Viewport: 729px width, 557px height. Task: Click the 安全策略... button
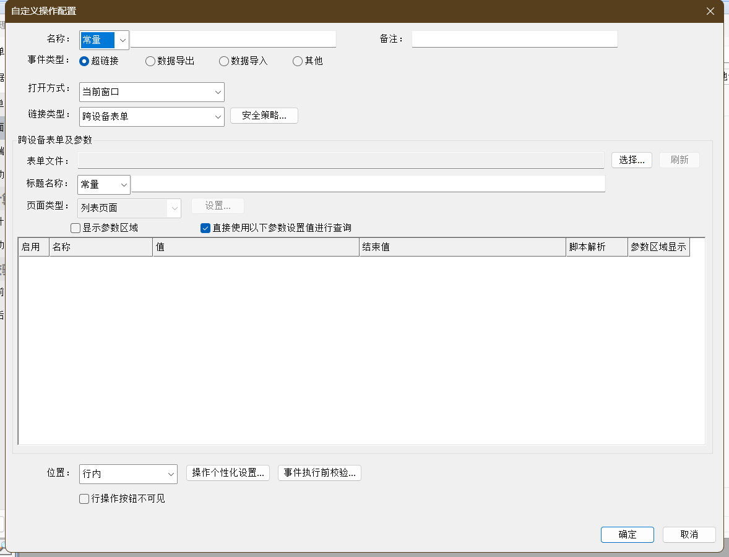pos(264,116)
